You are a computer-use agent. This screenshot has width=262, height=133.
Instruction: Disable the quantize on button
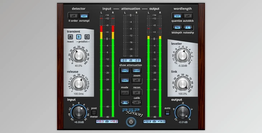coord(177,16)
